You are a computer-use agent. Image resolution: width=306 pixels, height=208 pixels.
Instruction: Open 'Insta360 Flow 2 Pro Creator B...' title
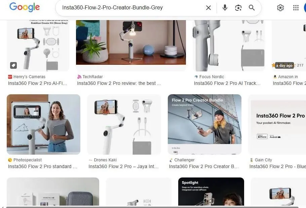click(204, 166)
